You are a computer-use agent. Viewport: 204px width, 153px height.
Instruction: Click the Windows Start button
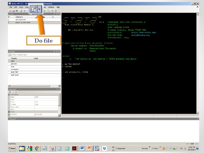12,148
